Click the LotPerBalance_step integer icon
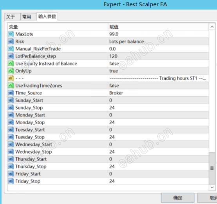The image size is (217, 204). [x=11, y=56]
